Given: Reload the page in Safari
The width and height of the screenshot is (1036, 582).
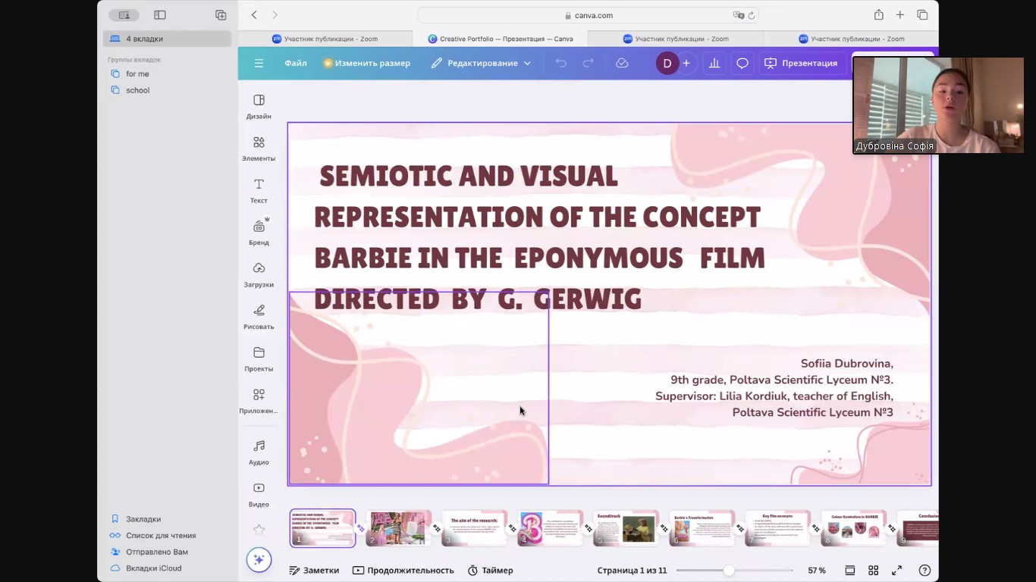Looking at the screenshot, I should click(752, 15).
